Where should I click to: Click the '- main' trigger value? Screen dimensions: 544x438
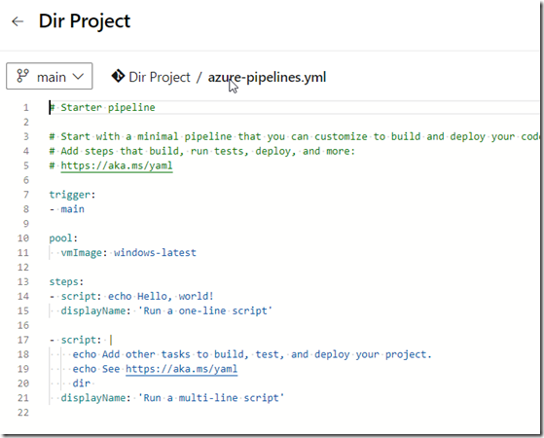[x=66, y=209]
